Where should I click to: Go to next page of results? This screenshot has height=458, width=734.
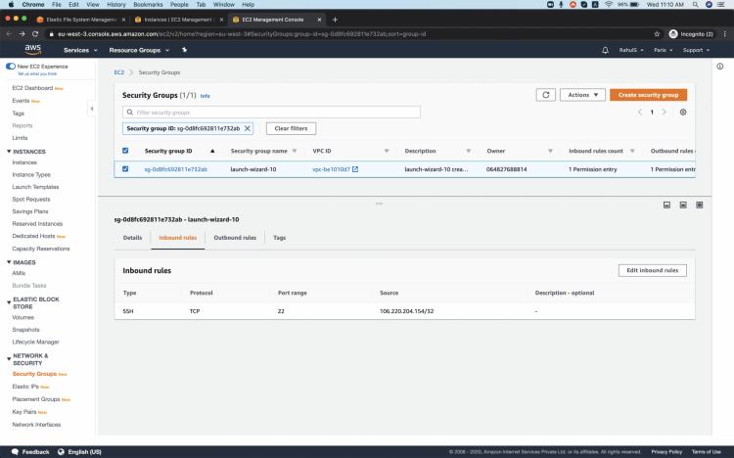665,113
